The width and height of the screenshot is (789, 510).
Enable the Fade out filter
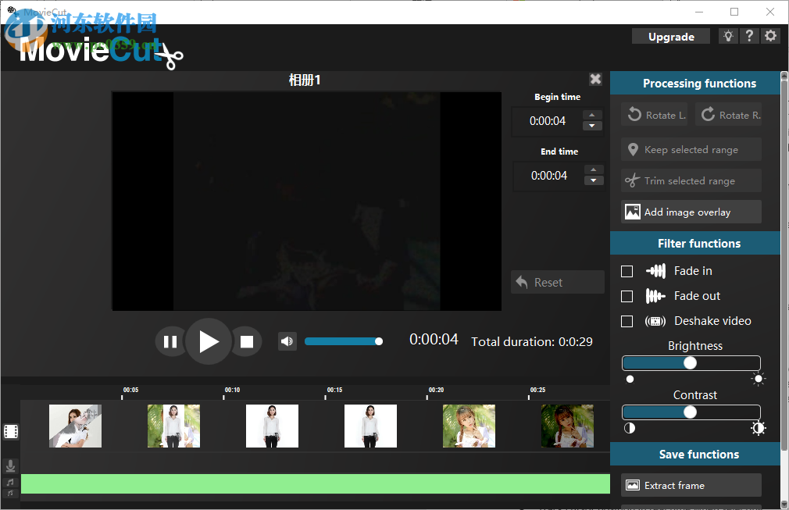pos(627,295)
